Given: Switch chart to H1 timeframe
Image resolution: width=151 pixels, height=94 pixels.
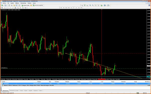Looking at the screenshot, I should [x=71, y=8].
